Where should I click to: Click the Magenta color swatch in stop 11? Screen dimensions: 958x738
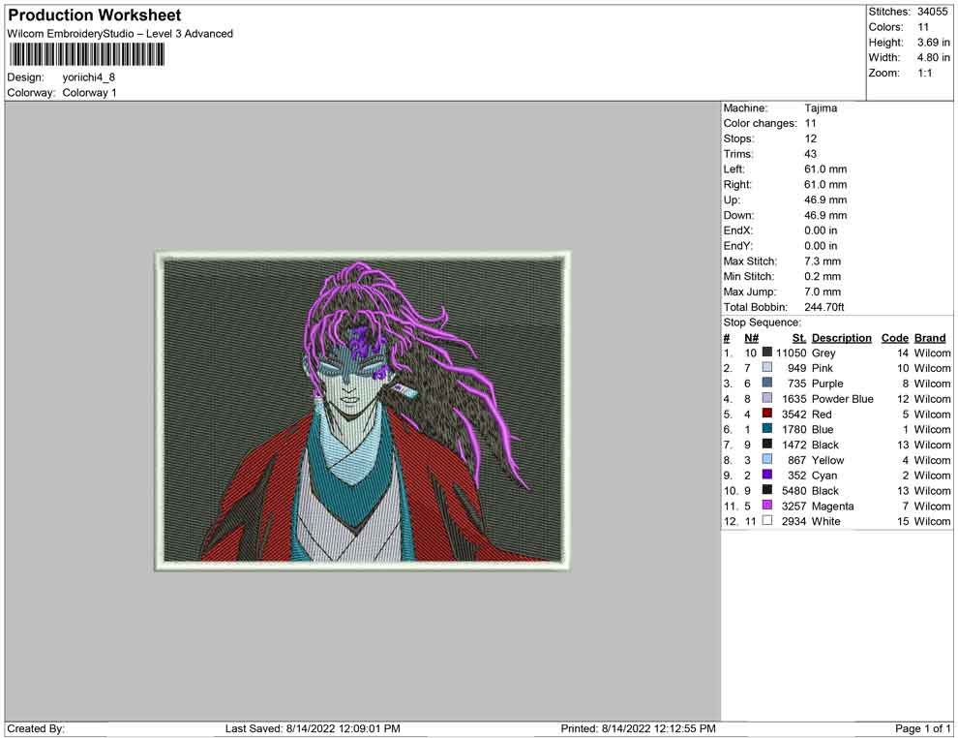click(x=766, y=505)
